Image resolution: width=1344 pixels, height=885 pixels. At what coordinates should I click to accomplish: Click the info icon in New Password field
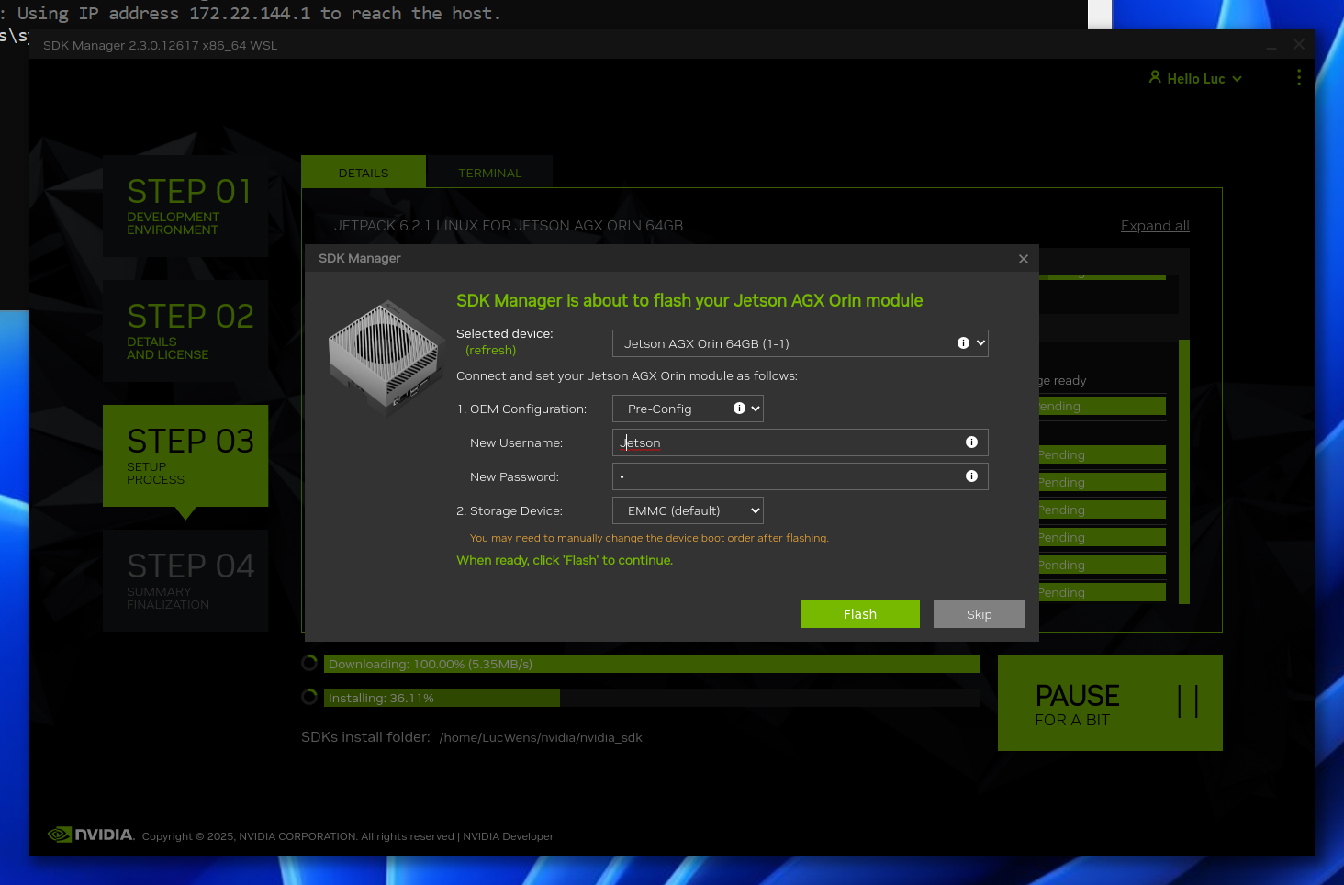(x=971, y=476)
